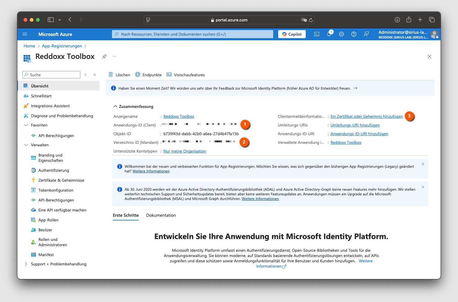
Task: Click Reddoxx Toolbox verwaltete Anwendung link
Action: [x=346, y=142]
